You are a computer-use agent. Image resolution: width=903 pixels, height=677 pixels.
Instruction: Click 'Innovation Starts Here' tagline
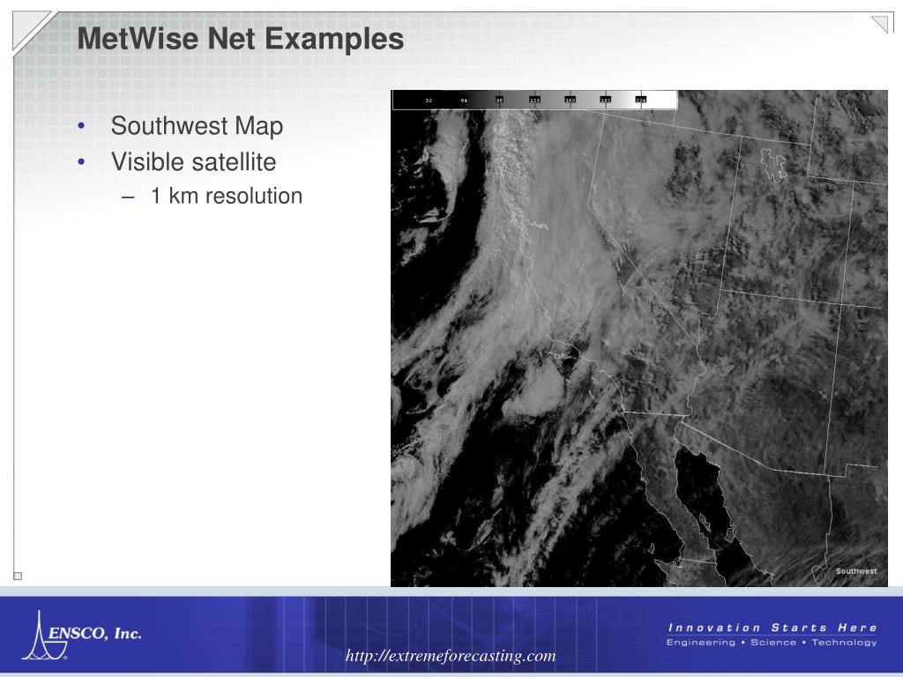pyautogui.click(x=772, y=628)
